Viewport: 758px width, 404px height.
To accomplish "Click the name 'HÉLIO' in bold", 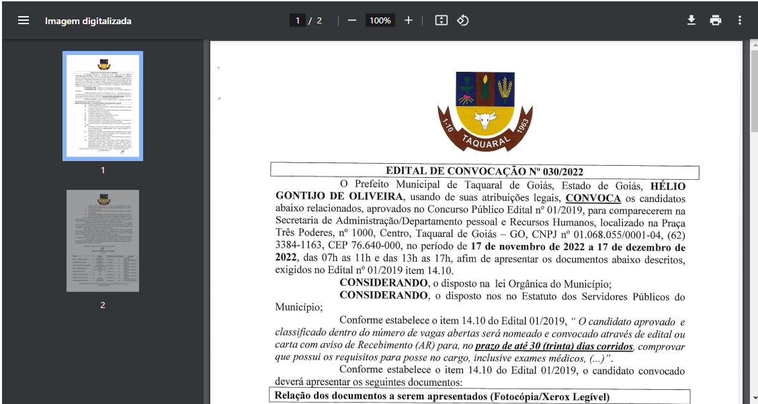I will (667, 187).
